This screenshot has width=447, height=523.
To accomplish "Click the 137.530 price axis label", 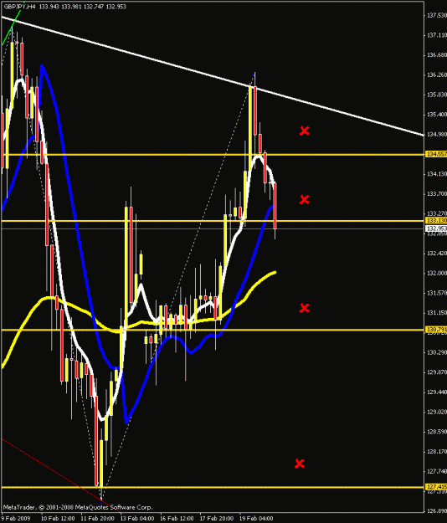I will point(437,15).
